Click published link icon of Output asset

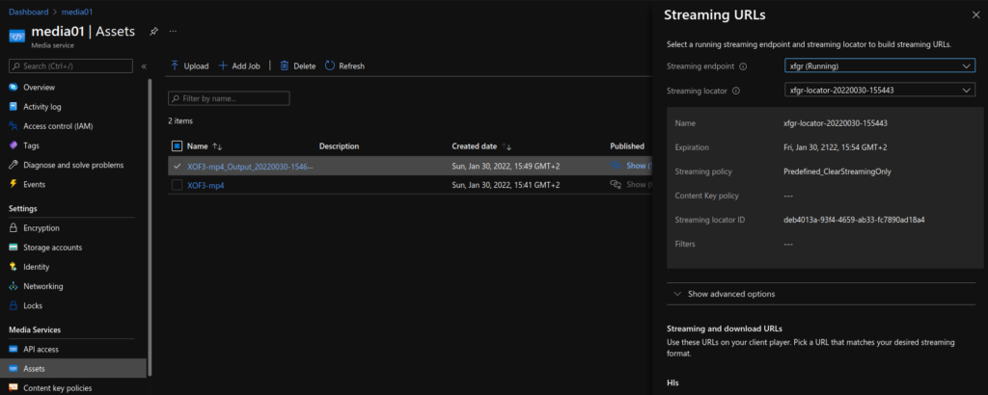tap(617, 166)
